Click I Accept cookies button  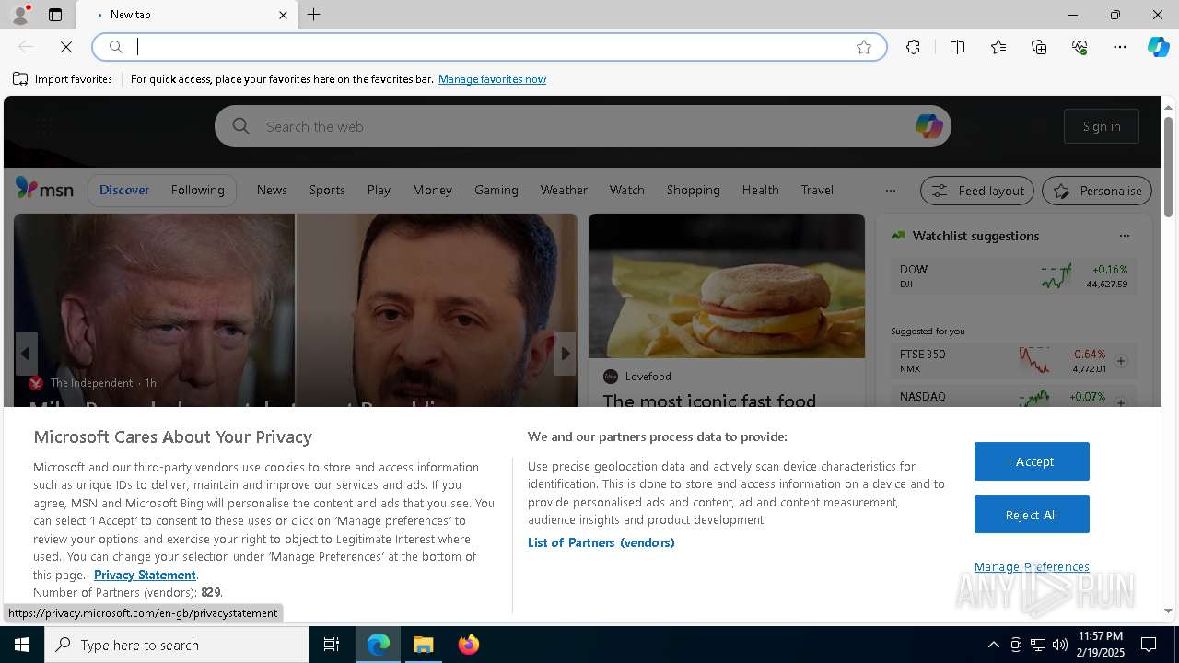pos(1032,461)
